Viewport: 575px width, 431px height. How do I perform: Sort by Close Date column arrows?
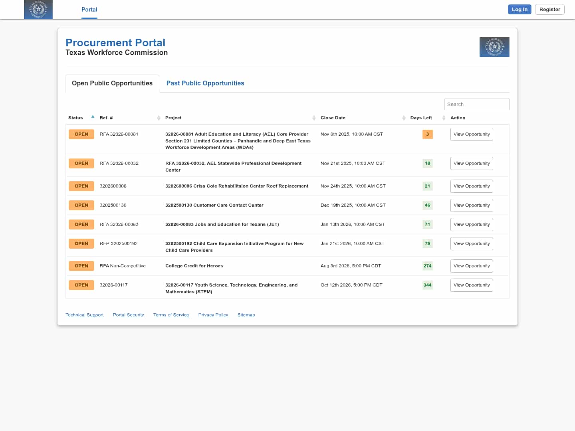(404, 118)
